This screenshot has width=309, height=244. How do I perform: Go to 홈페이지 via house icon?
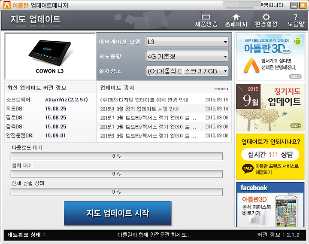(x=236, y=20)
